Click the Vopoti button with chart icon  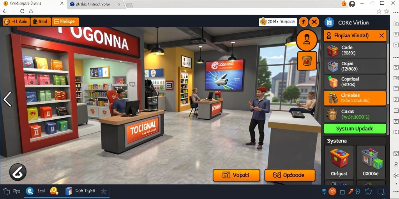[x=237, y=175]
